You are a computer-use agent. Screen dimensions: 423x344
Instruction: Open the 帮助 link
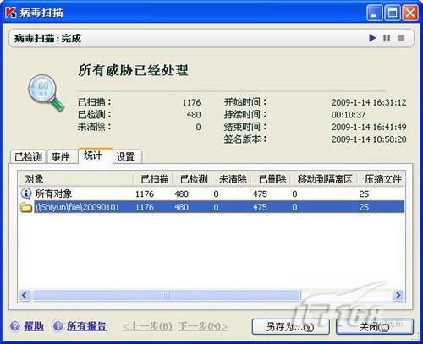click(34, 326)
